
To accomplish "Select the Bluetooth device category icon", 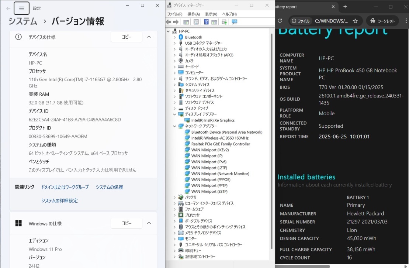I will click(181, 37).
